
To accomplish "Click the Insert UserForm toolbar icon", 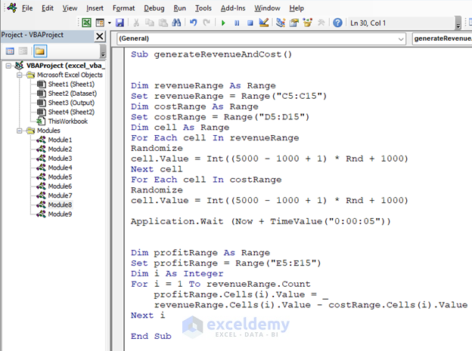I will [x=100, y=23].
